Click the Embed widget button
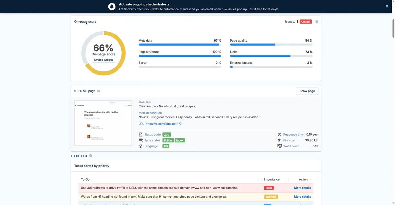The image size is (395, 205). coord(103,60)
